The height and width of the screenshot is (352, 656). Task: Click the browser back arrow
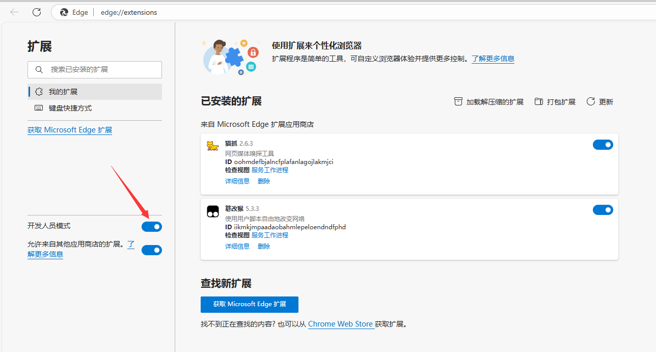pyautogui.click(x=14, y=12)
